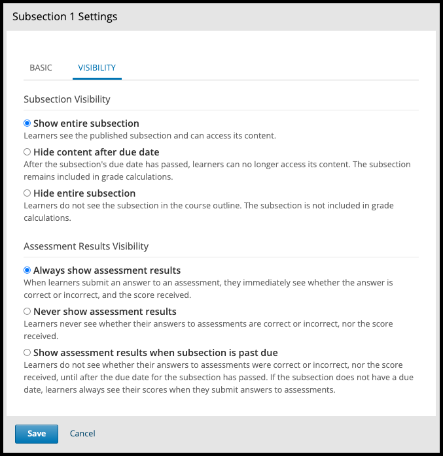
Task: Click description about subsection's due date having passed
Action: 217,171
